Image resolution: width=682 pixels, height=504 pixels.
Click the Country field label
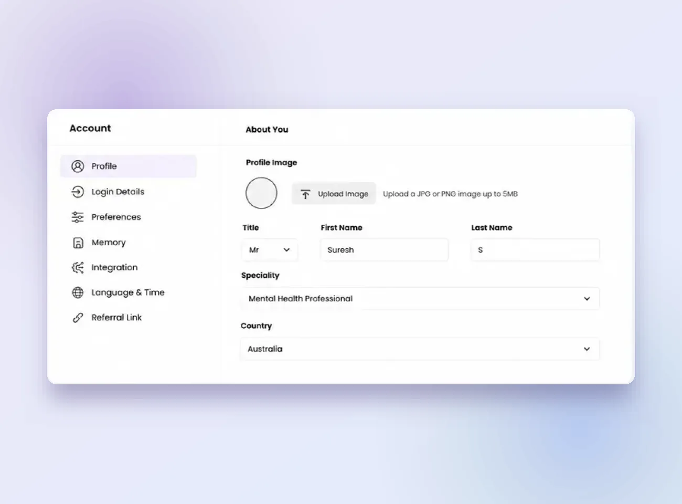[256, 326]
